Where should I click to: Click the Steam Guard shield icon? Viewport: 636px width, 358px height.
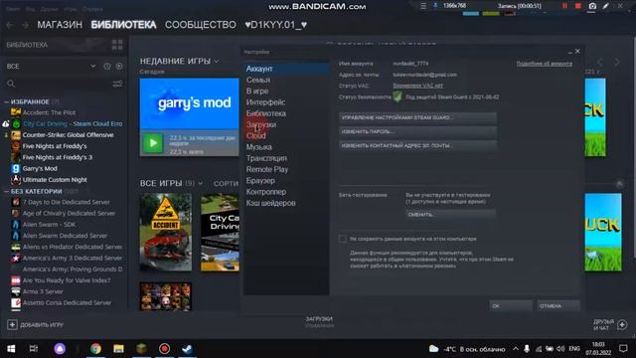pyautogui.click(x=397, y=96)
